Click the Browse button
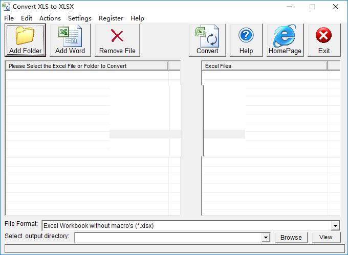 point(291,238)
